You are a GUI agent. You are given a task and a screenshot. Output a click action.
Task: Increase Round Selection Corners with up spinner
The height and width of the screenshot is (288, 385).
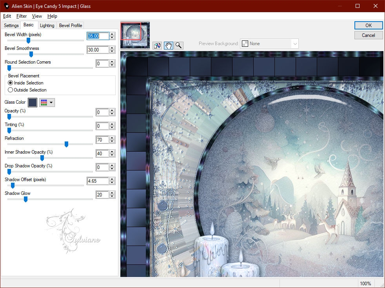click(112, 62)
